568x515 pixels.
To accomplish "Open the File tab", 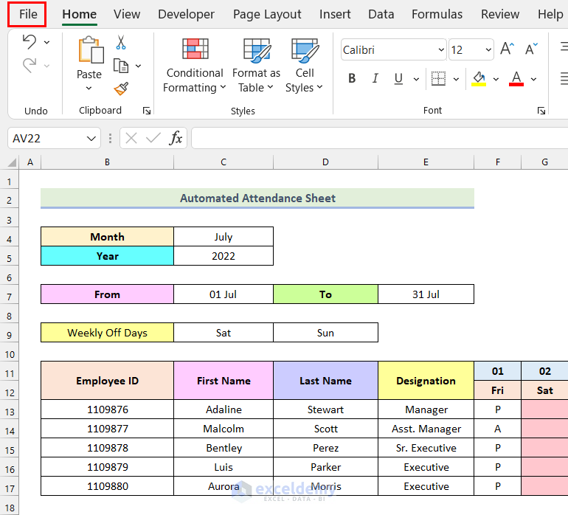I will point(28,15).
